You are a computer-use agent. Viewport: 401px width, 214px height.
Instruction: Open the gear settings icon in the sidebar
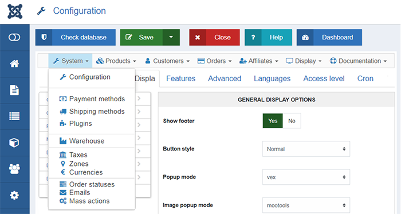(x=14, y=195)
